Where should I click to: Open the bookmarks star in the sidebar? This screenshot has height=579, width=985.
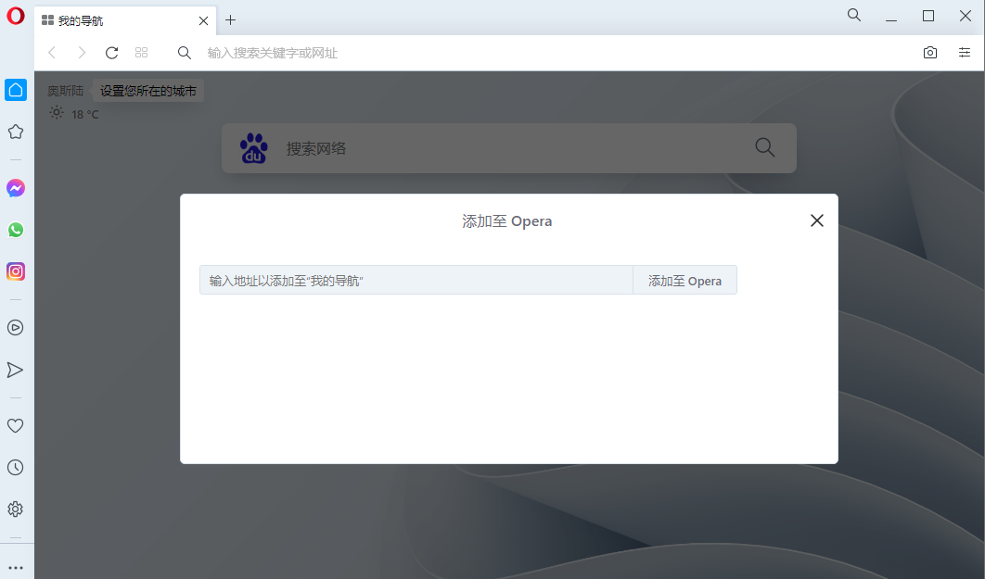15,132
